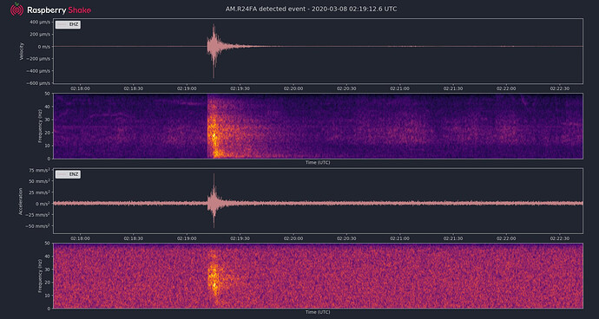
Task: Select the EHZ legend box
Action: tap(68, 24)
